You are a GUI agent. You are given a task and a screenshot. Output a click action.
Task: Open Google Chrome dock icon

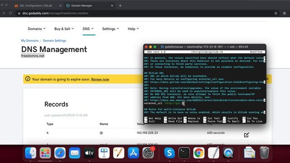199,153
